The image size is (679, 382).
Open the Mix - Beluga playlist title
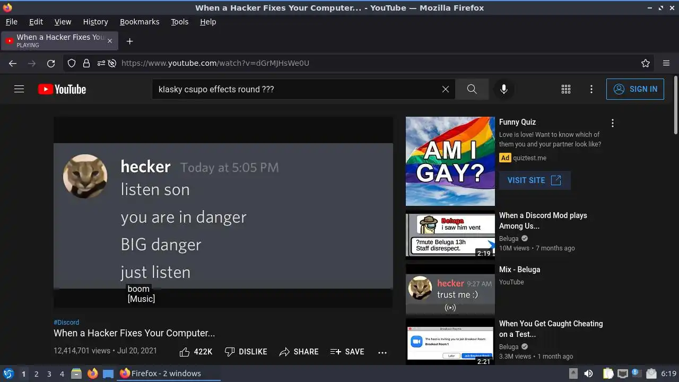[x=519, y=270]
